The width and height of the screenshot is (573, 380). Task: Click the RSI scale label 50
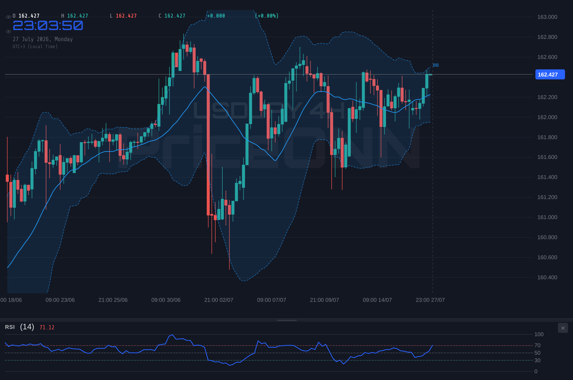point(537,353)
